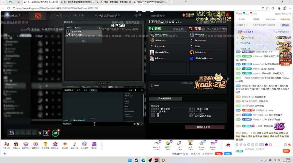The width and height of the screenshot is (293, 163).
Task: Bookmark this page using the star icon
Action: [267, 8]
